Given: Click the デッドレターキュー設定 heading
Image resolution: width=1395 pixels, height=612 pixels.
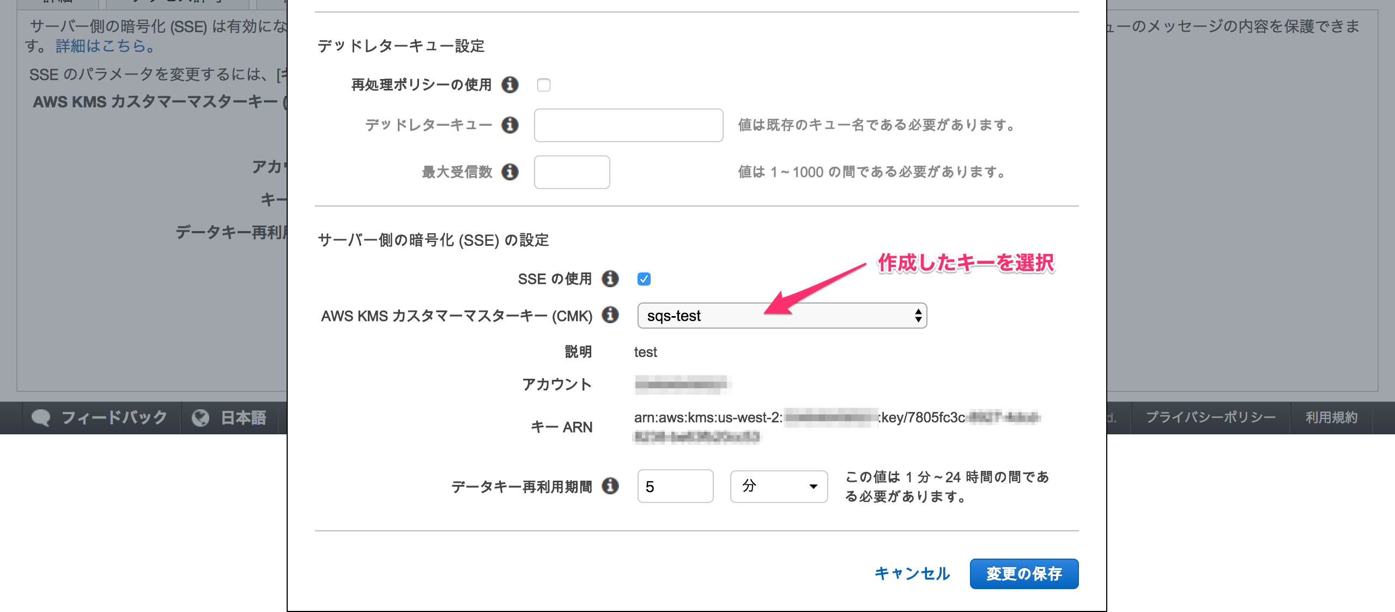Looking at the screenshot, I should [401, 46].
